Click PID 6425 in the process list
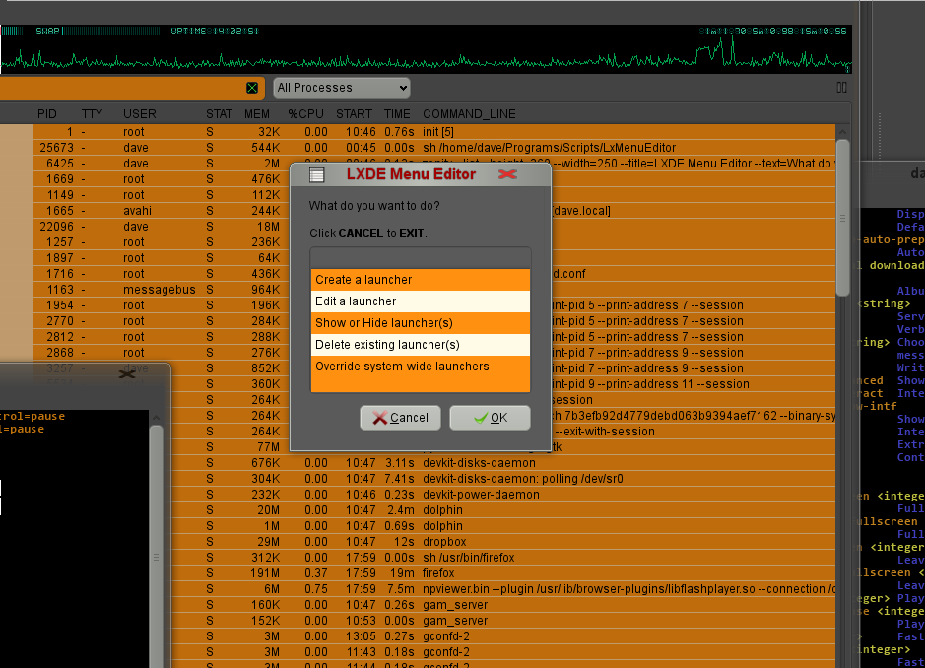The image size is (925, 668). click(60, 164)
